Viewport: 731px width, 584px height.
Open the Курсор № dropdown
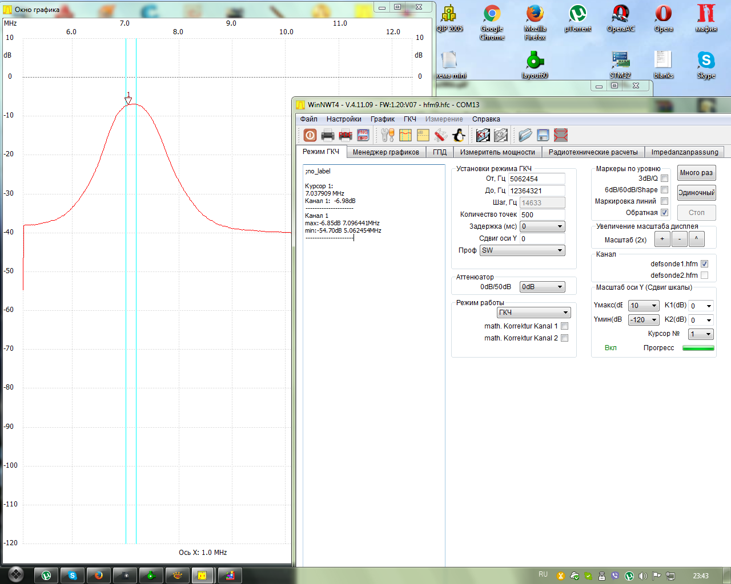click(x=701, y=334)
